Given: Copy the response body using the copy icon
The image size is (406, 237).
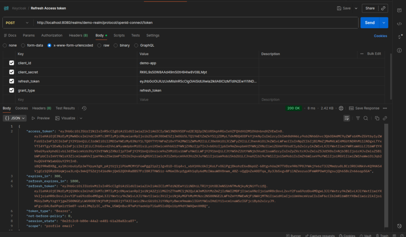Looking at the screenshot, I should [x=377, y=118].
